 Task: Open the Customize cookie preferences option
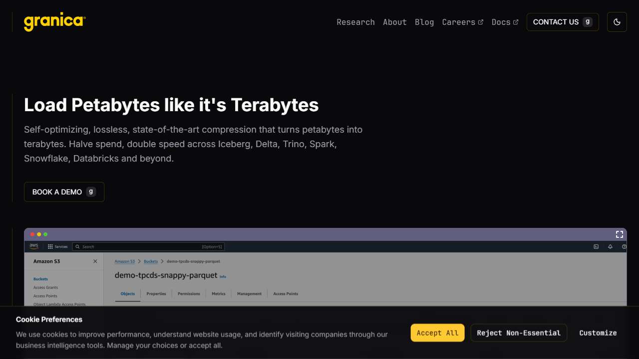point(598,333)
